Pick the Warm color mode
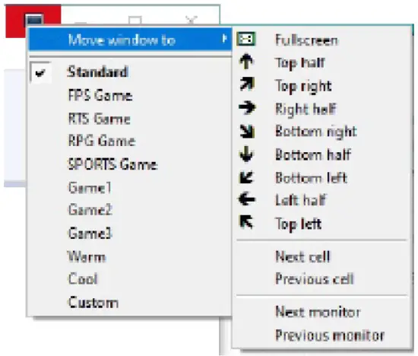Image resolution: width=418 pixels, height=356 pixels. coord(87,256)
